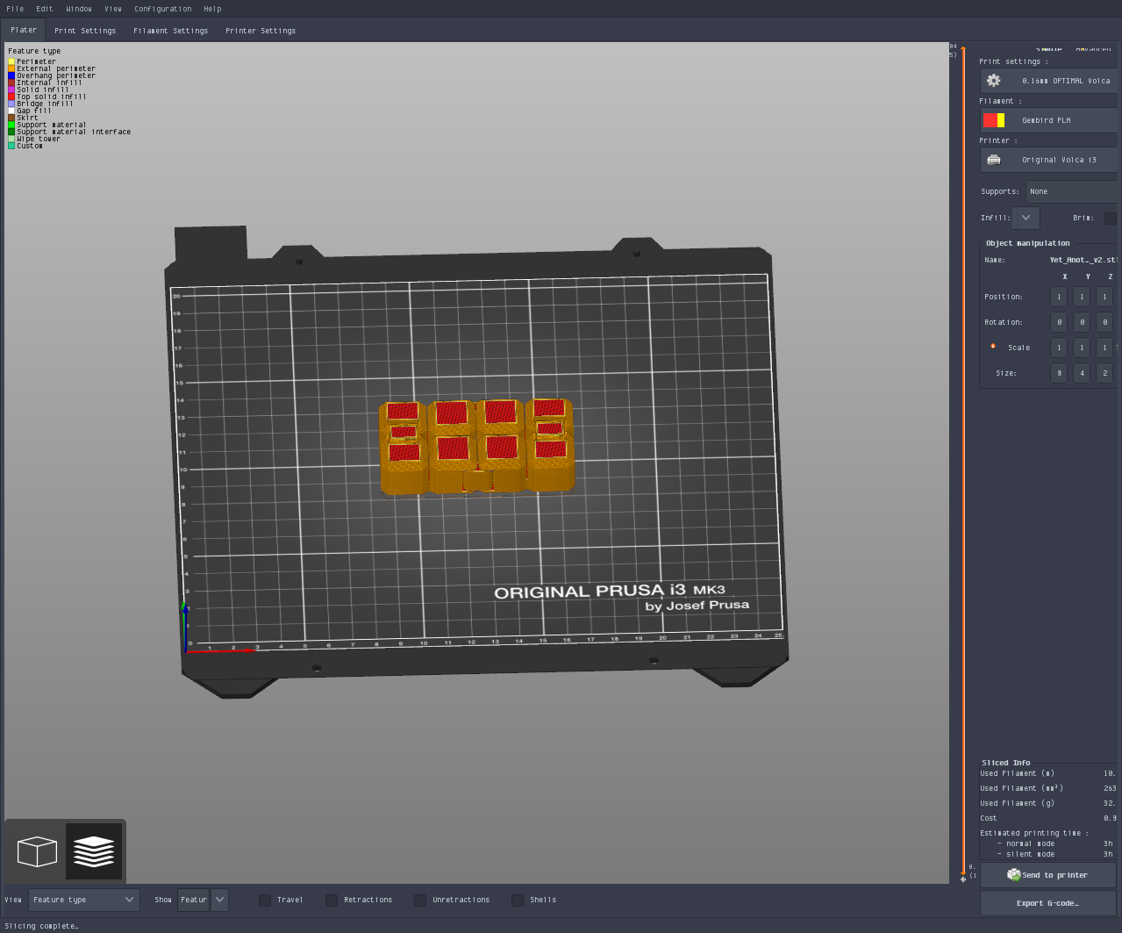The image size is (1122, 933).
Task: Click the object name Yet_Anot._v2.stl
Action: click(1083, 260)
